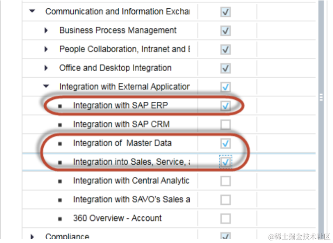
Task: Select 'Communication and Information Exchange' row text
Action: [117, 12]
